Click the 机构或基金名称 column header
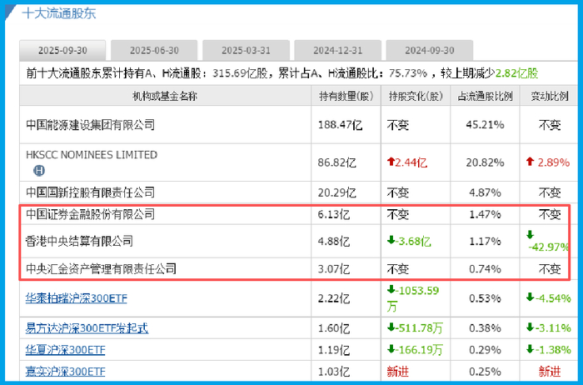Viewport: 583px width, 385px height. coord(165,97)
